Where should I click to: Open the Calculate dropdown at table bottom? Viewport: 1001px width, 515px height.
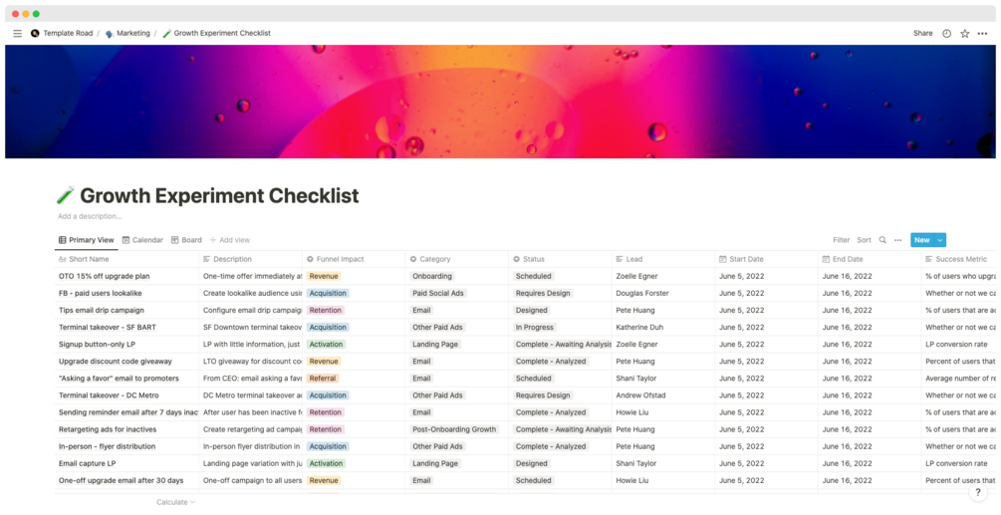click(x=175, y=502)
